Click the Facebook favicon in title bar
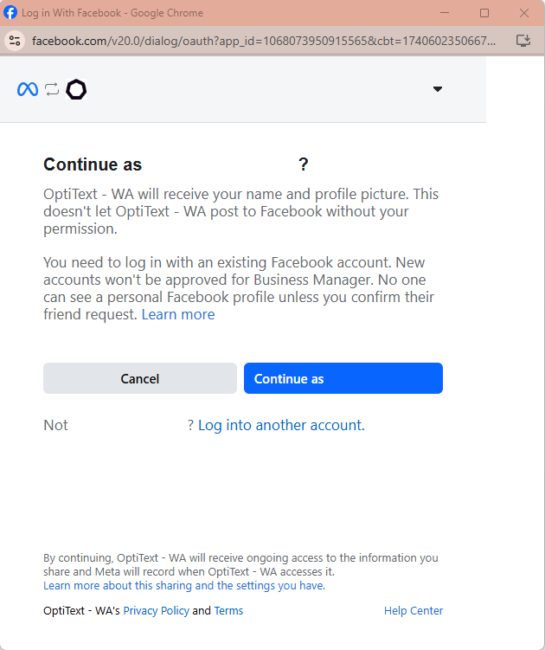This screenshot has height=650, width=545. tap(10, 12)
